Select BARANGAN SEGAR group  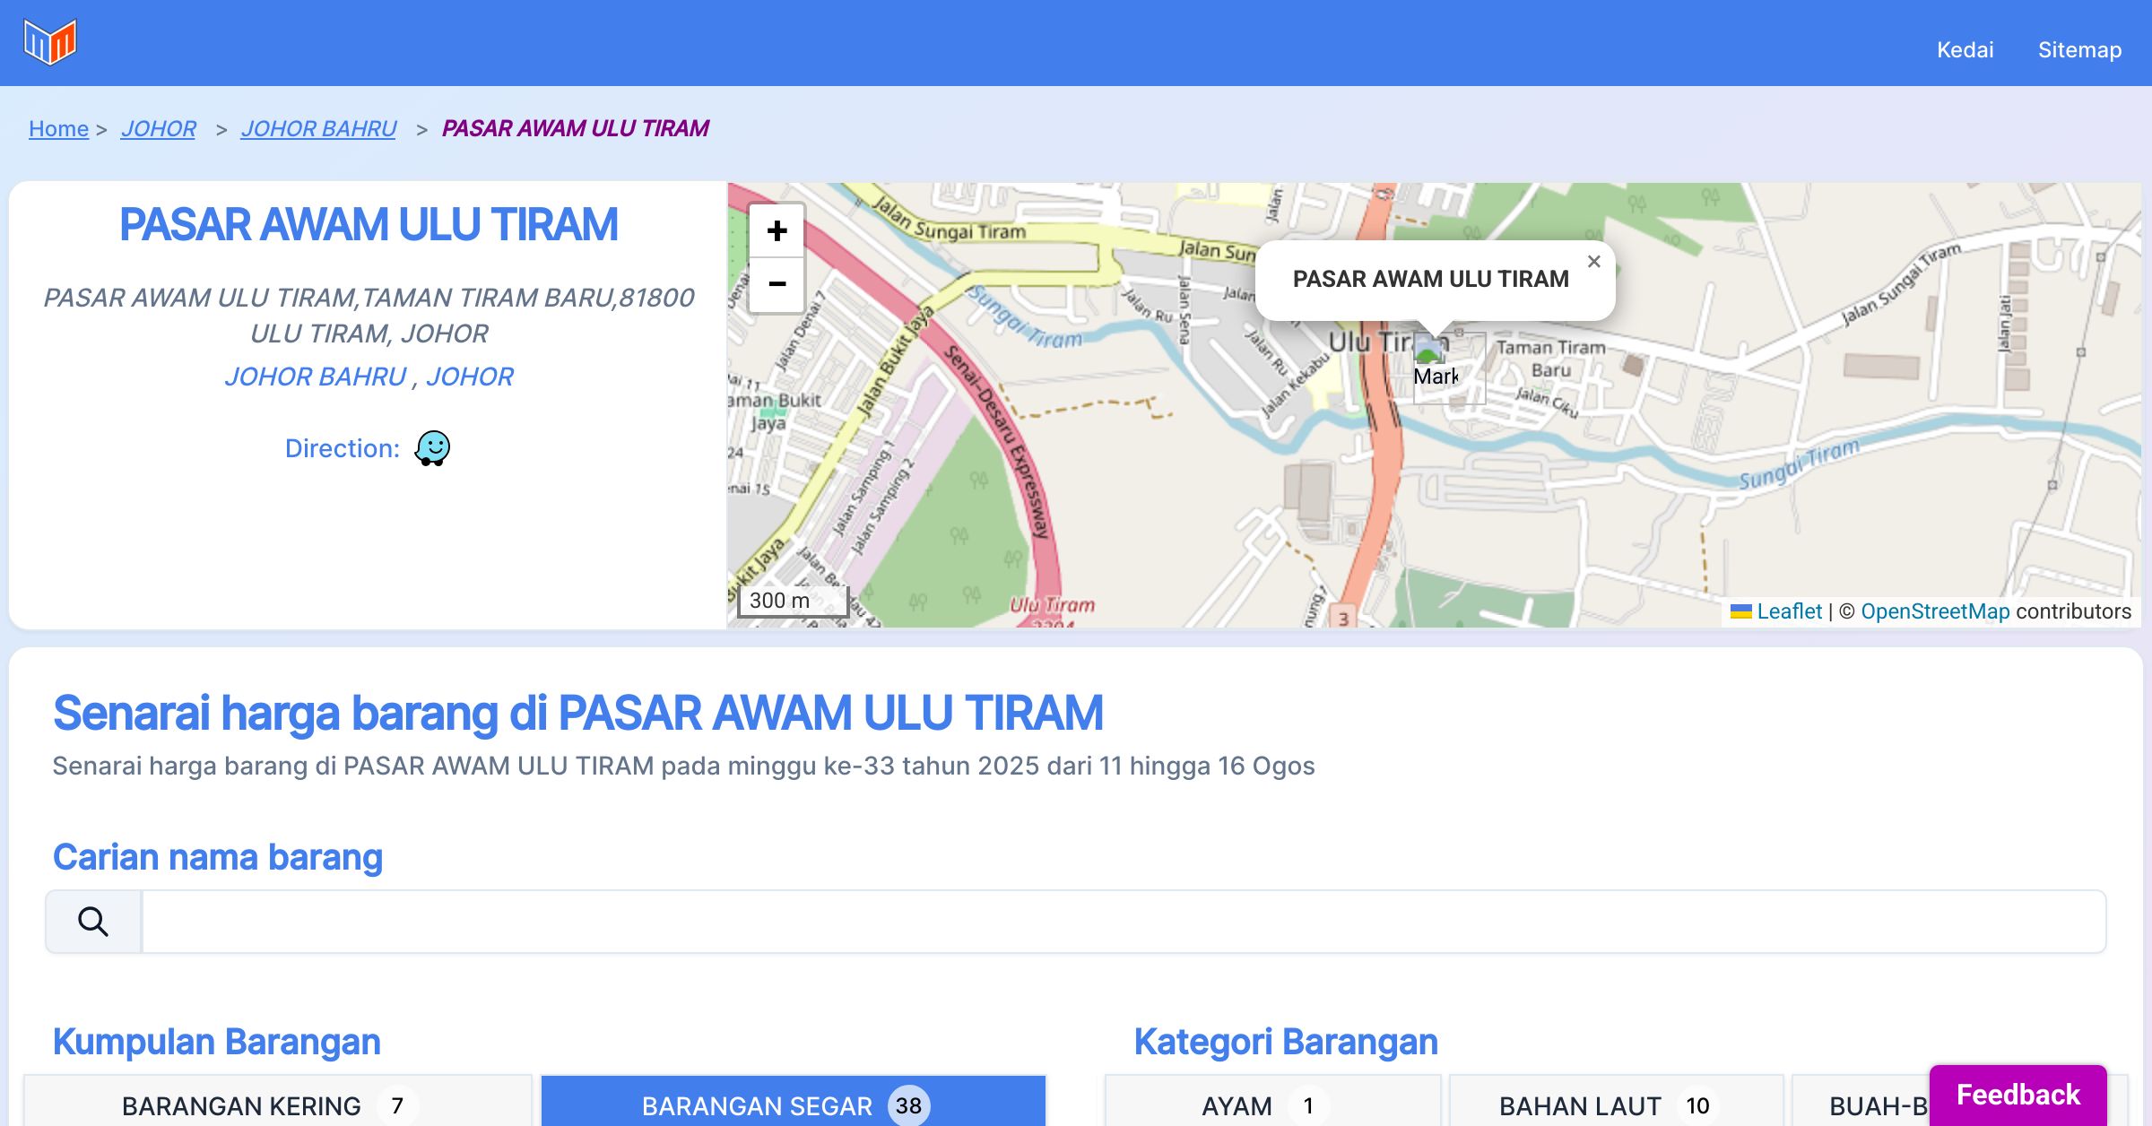(793, 1104)
